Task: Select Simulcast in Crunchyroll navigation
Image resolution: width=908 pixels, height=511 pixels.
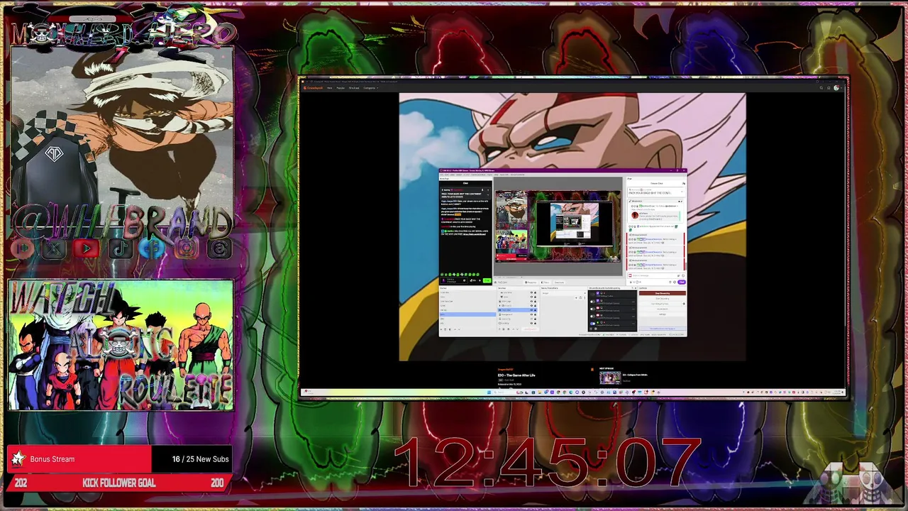Action: coord(354,88)
